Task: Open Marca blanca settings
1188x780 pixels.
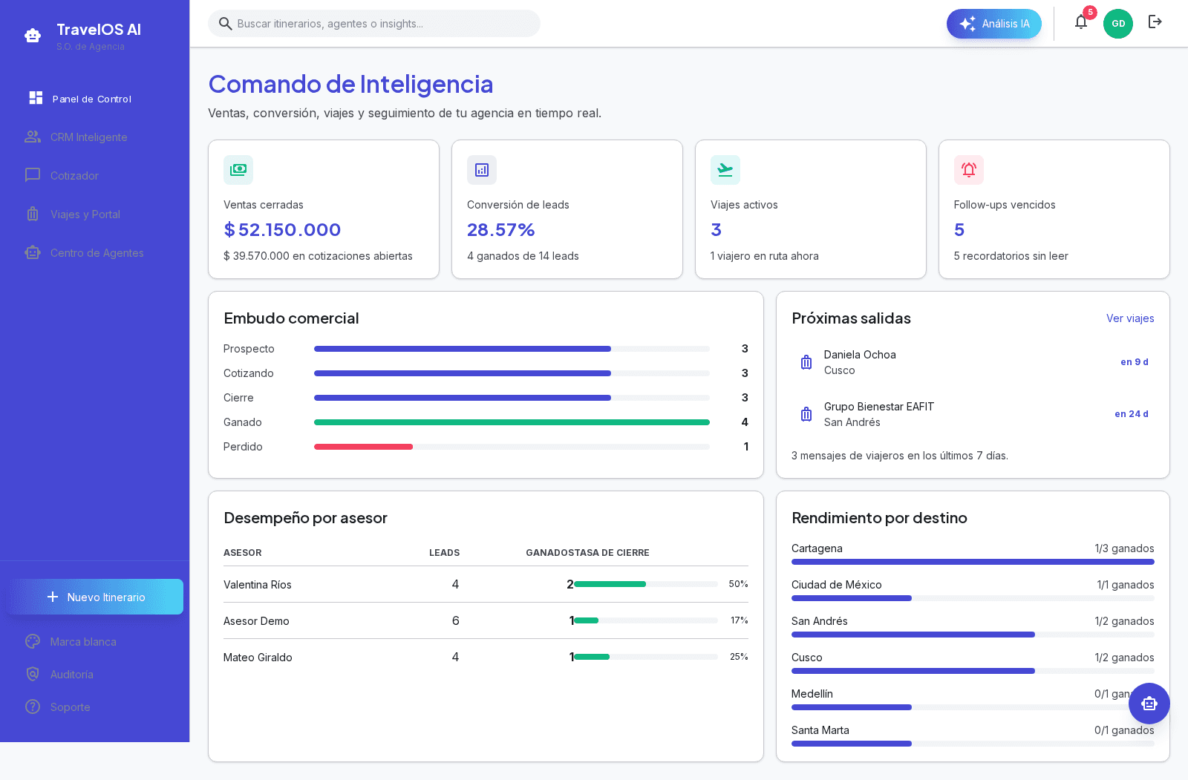Action: pos(95,641)
